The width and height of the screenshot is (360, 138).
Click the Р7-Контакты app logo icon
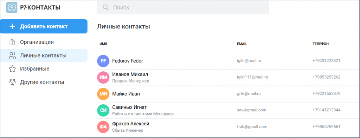click(x=12, y=7)
